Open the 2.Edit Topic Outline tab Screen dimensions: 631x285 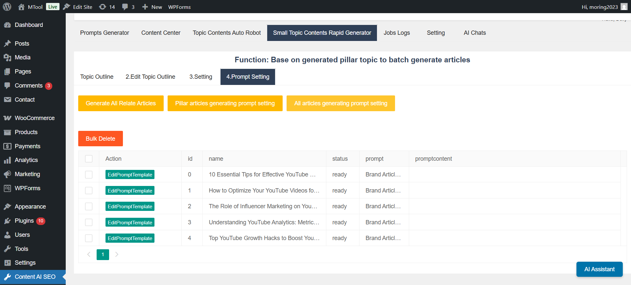[150, 77]
